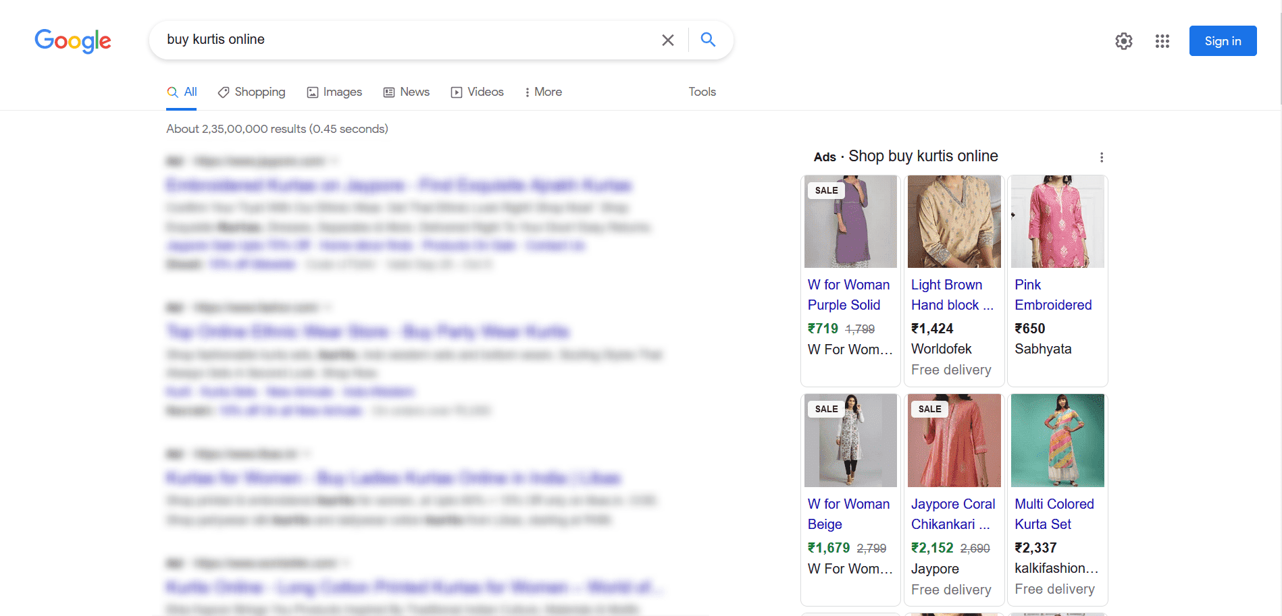Click the SALE badge on Jaypore Coral kurta
1282x616 pixels.
tap(929, 409)
